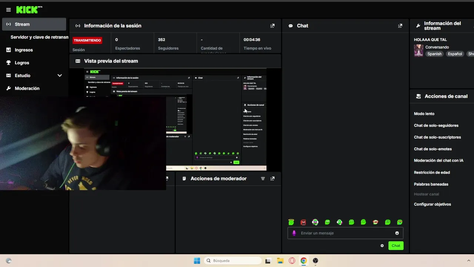
Task: Toggle Modo lento channel action
Action: pos(424,114)
